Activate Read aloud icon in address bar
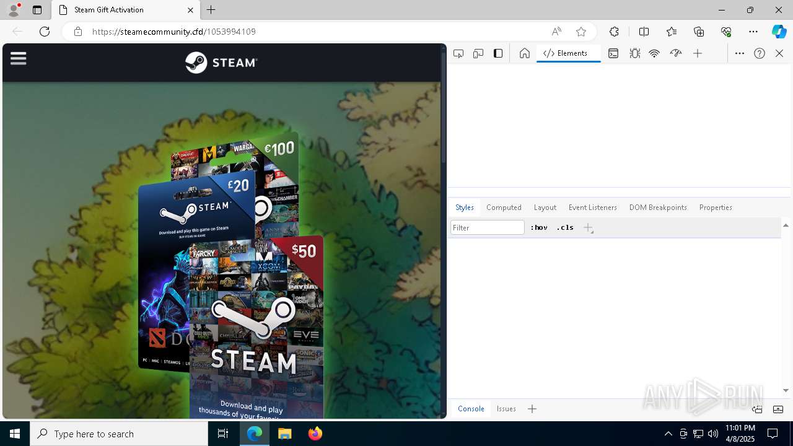The image size is (793, 446). point(556,32)
